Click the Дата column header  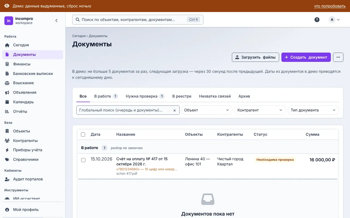pos(95,134)
